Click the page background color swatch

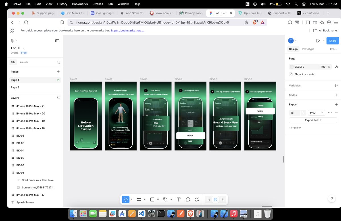pyautogui.click(x=292, y=67)
